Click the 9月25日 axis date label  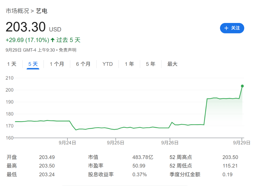tap(115, 143)
